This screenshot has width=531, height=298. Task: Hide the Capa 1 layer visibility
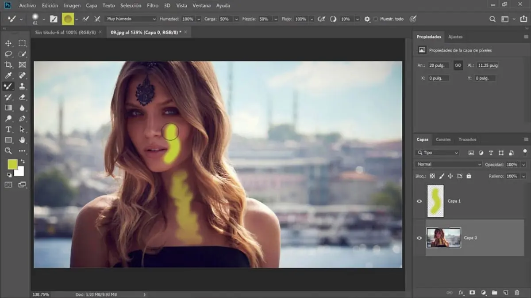click(419, 201)
